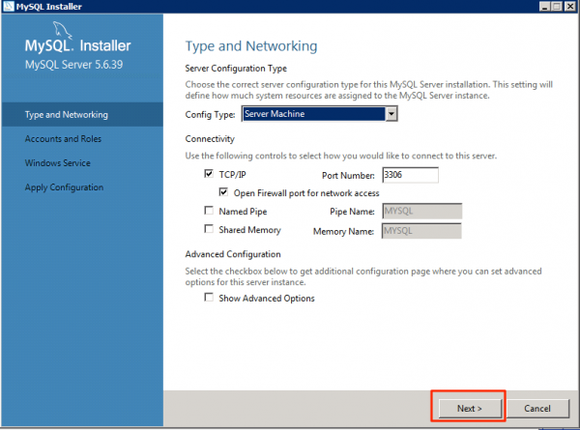The width and height of the screenshot is (580, 430).
Task: Click the MySQL dolphin logo
Action: (62, 30)
